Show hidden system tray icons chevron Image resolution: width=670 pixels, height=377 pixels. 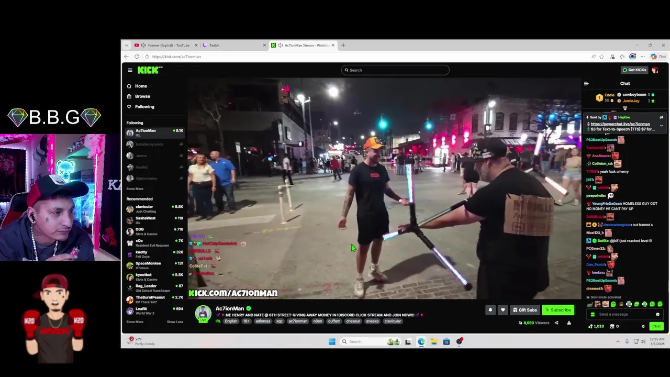click(618, 342)
